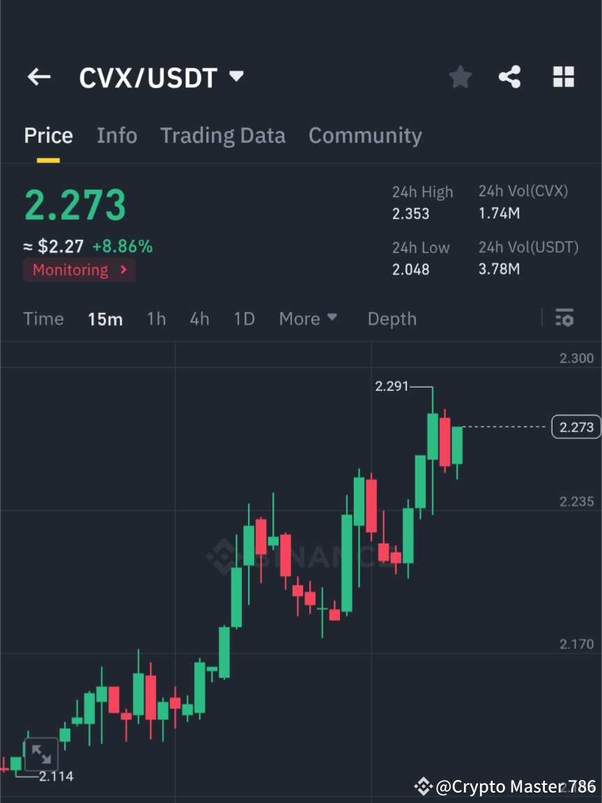This screenshot has width=602, height=803.
Task: Open the Community tab
Action: click(x=365, y=135)
